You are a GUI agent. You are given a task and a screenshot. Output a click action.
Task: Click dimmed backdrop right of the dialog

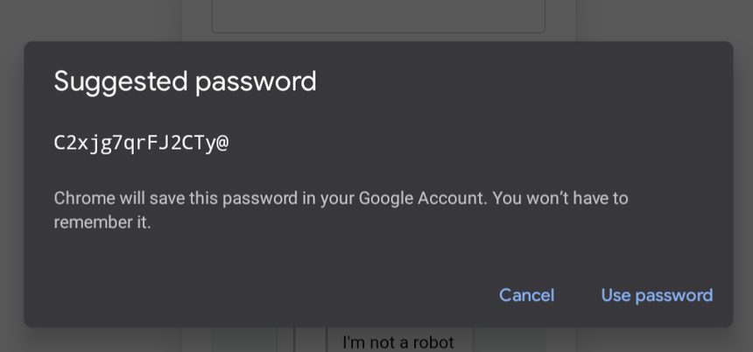742,175
